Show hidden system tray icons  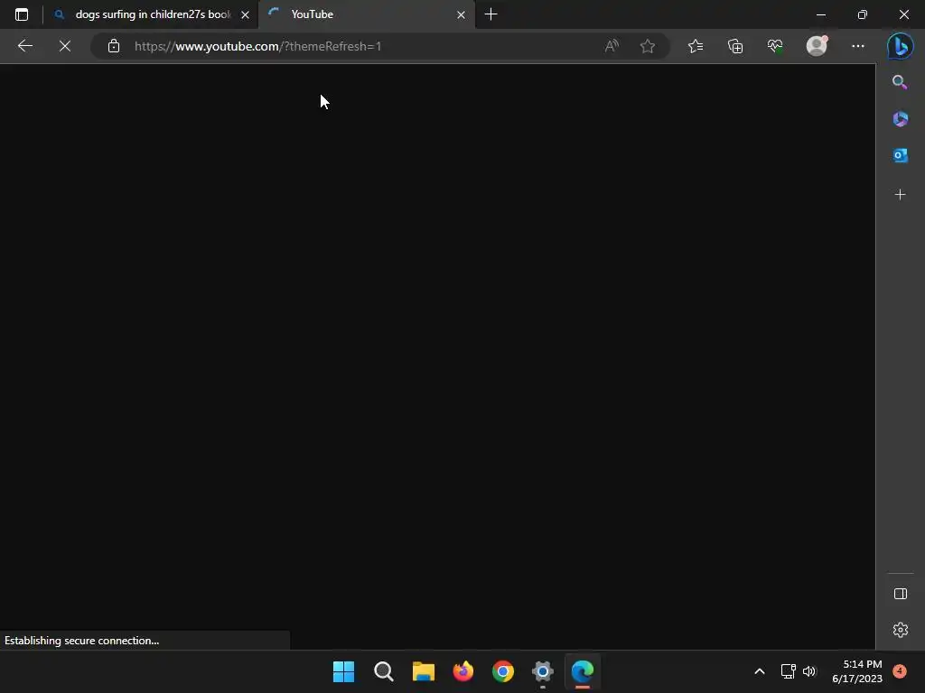tap(760, 671)
